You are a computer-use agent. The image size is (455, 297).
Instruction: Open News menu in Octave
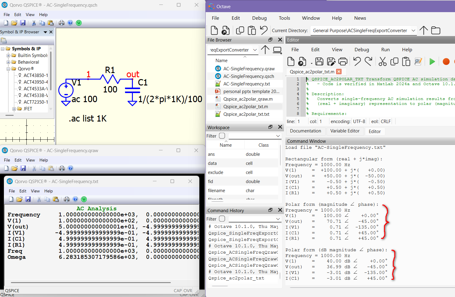360,18
